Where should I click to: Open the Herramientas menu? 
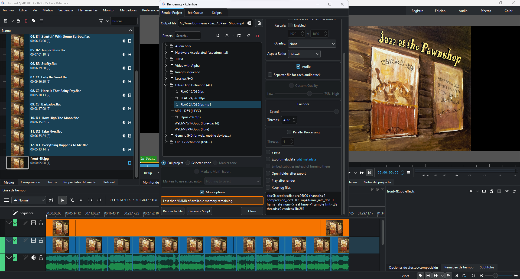click(x=88, y=10)
